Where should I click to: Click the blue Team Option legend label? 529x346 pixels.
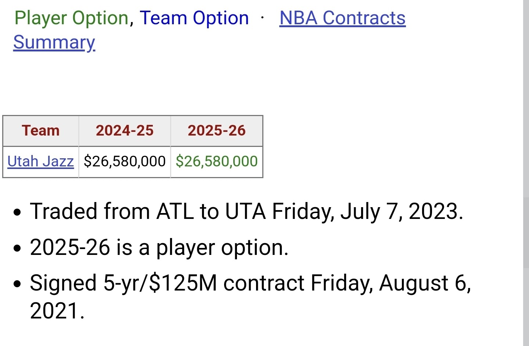click(x=194, y=18)
